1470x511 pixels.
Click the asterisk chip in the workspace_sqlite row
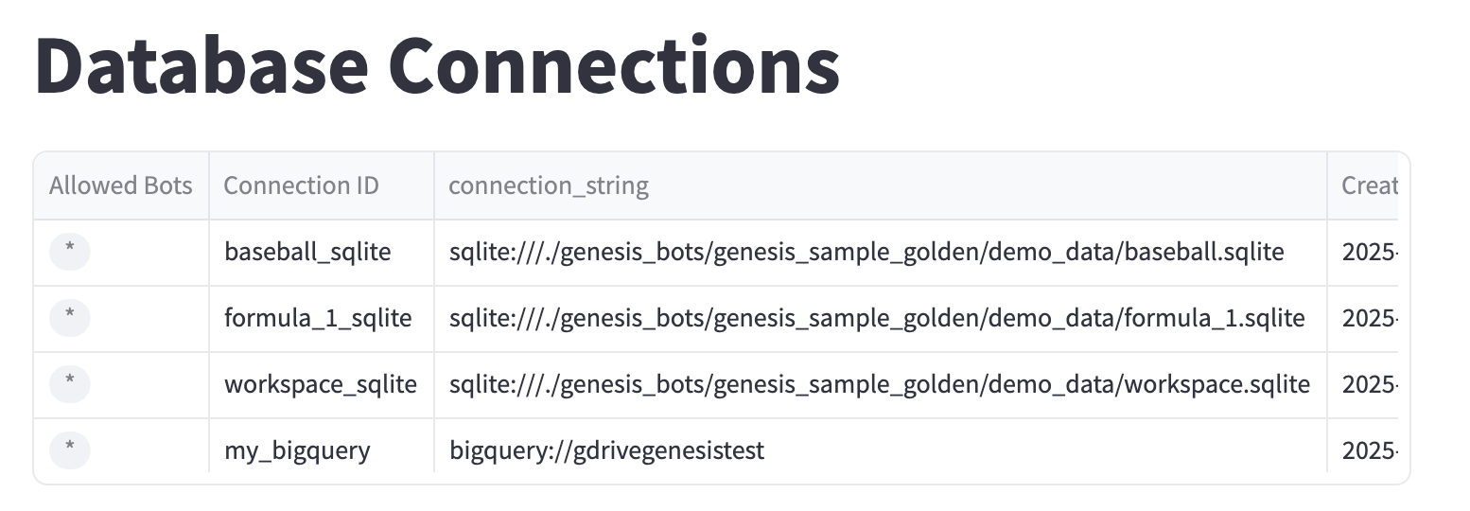click(x=70, y=384)
